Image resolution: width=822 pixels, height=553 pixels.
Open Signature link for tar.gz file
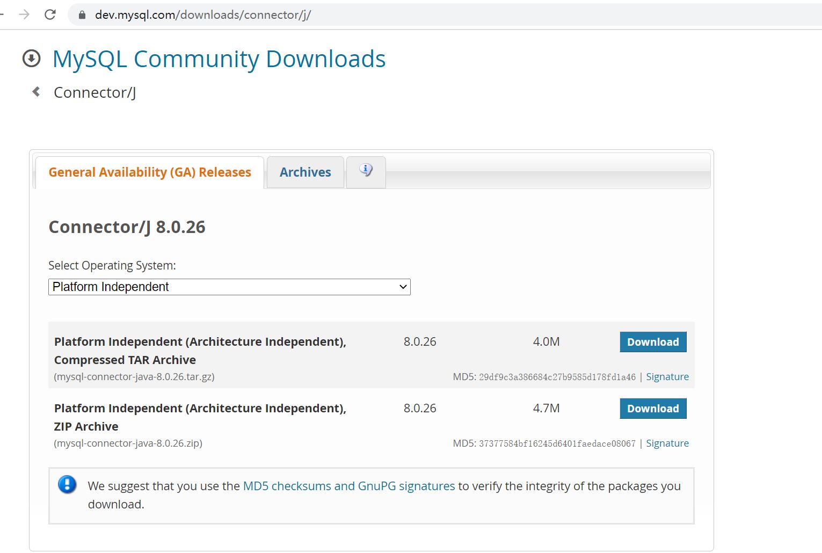click(x=667, y=377)
